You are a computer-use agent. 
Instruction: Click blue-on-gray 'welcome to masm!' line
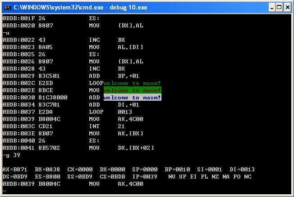pyautogui.click(x=132, y=97)
